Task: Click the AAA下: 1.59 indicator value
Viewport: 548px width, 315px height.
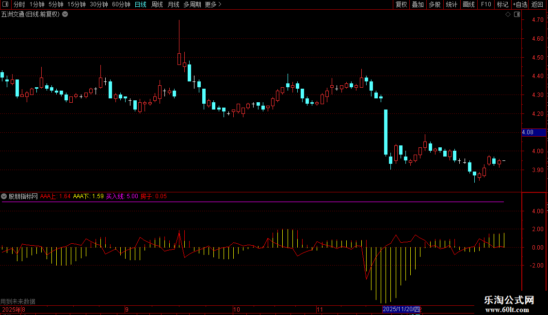Action: point(88,196)
